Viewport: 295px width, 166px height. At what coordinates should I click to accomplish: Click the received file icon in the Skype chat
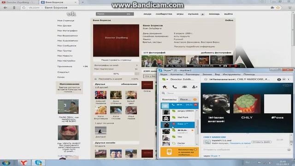[x=207, y=142]
